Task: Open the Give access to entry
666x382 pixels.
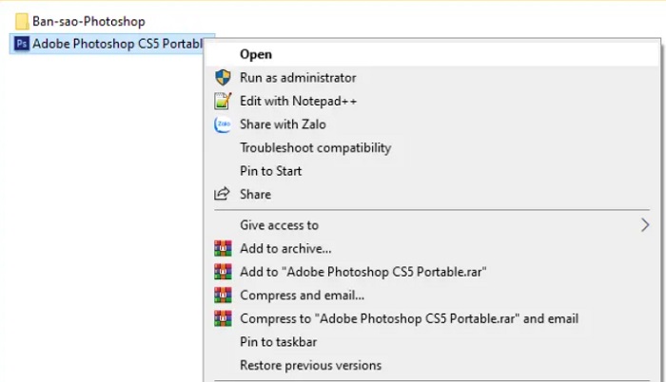Action: (x=432, y=225)
